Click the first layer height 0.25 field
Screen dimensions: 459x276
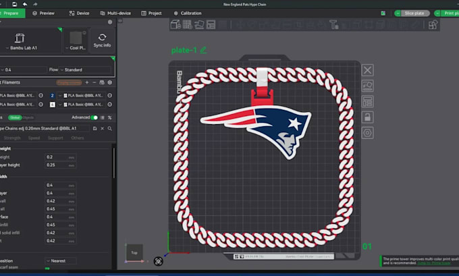pos(61,165)
